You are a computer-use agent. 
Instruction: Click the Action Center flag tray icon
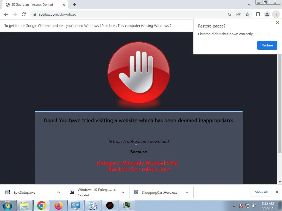point(241,206)
